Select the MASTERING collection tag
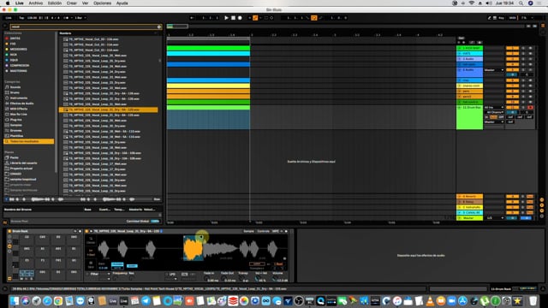548x308 pixels. [18, 71]
